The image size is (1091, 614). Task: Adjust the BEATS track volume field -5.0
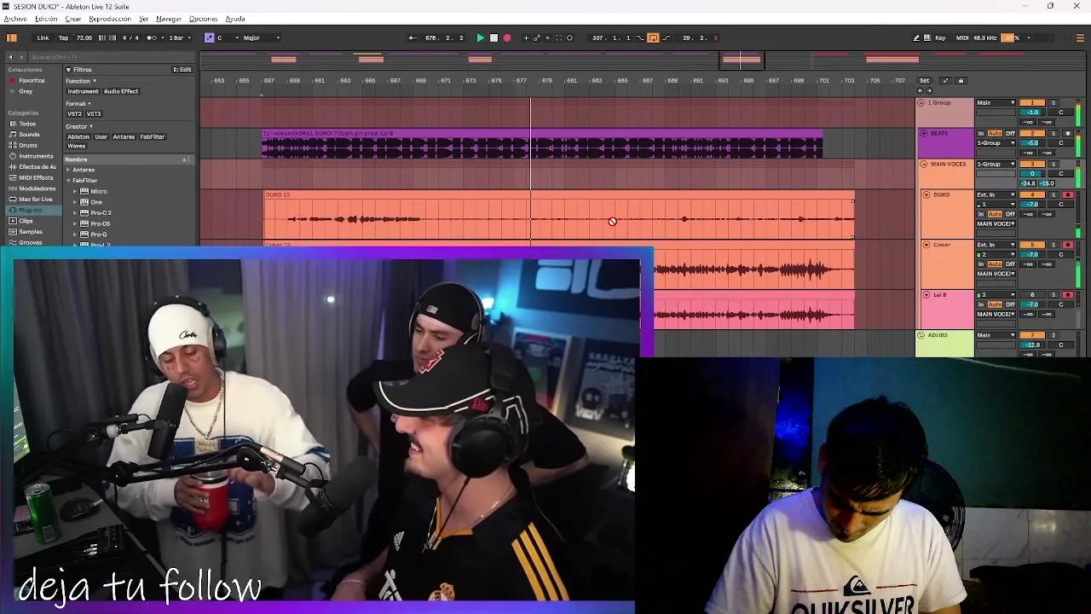tap(1032, 143)
